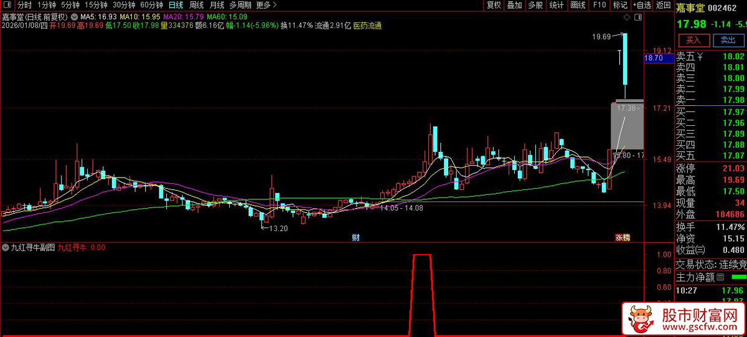Select the 卖三 18.00 order row
The height and width of the screenshot is (337, 747).
coord(711,78)
